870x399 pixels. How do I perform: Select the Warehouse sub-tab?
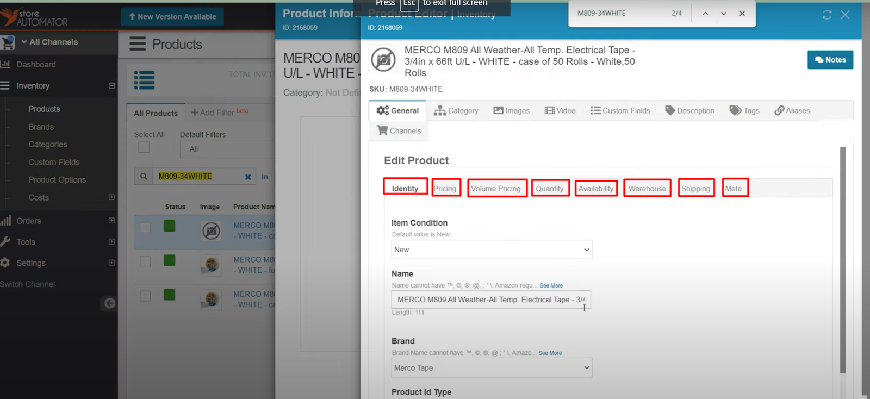pyautogui.click(x=647, y=188)
